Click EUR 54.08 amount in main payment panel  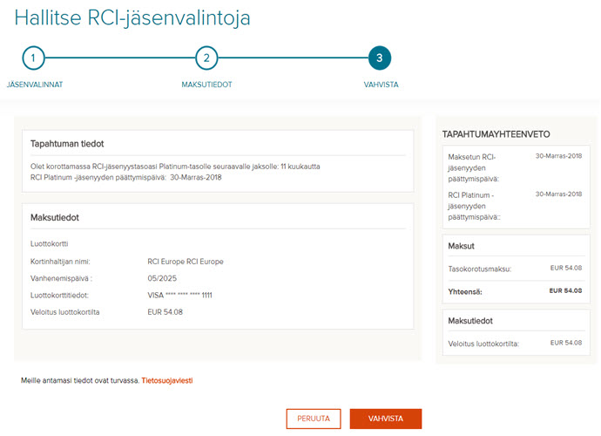(165, 312)
